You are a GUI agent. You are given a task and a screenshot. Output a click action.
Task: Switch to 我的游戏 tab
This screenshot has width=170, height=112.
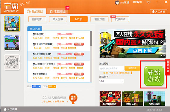(x=35, y=11)
